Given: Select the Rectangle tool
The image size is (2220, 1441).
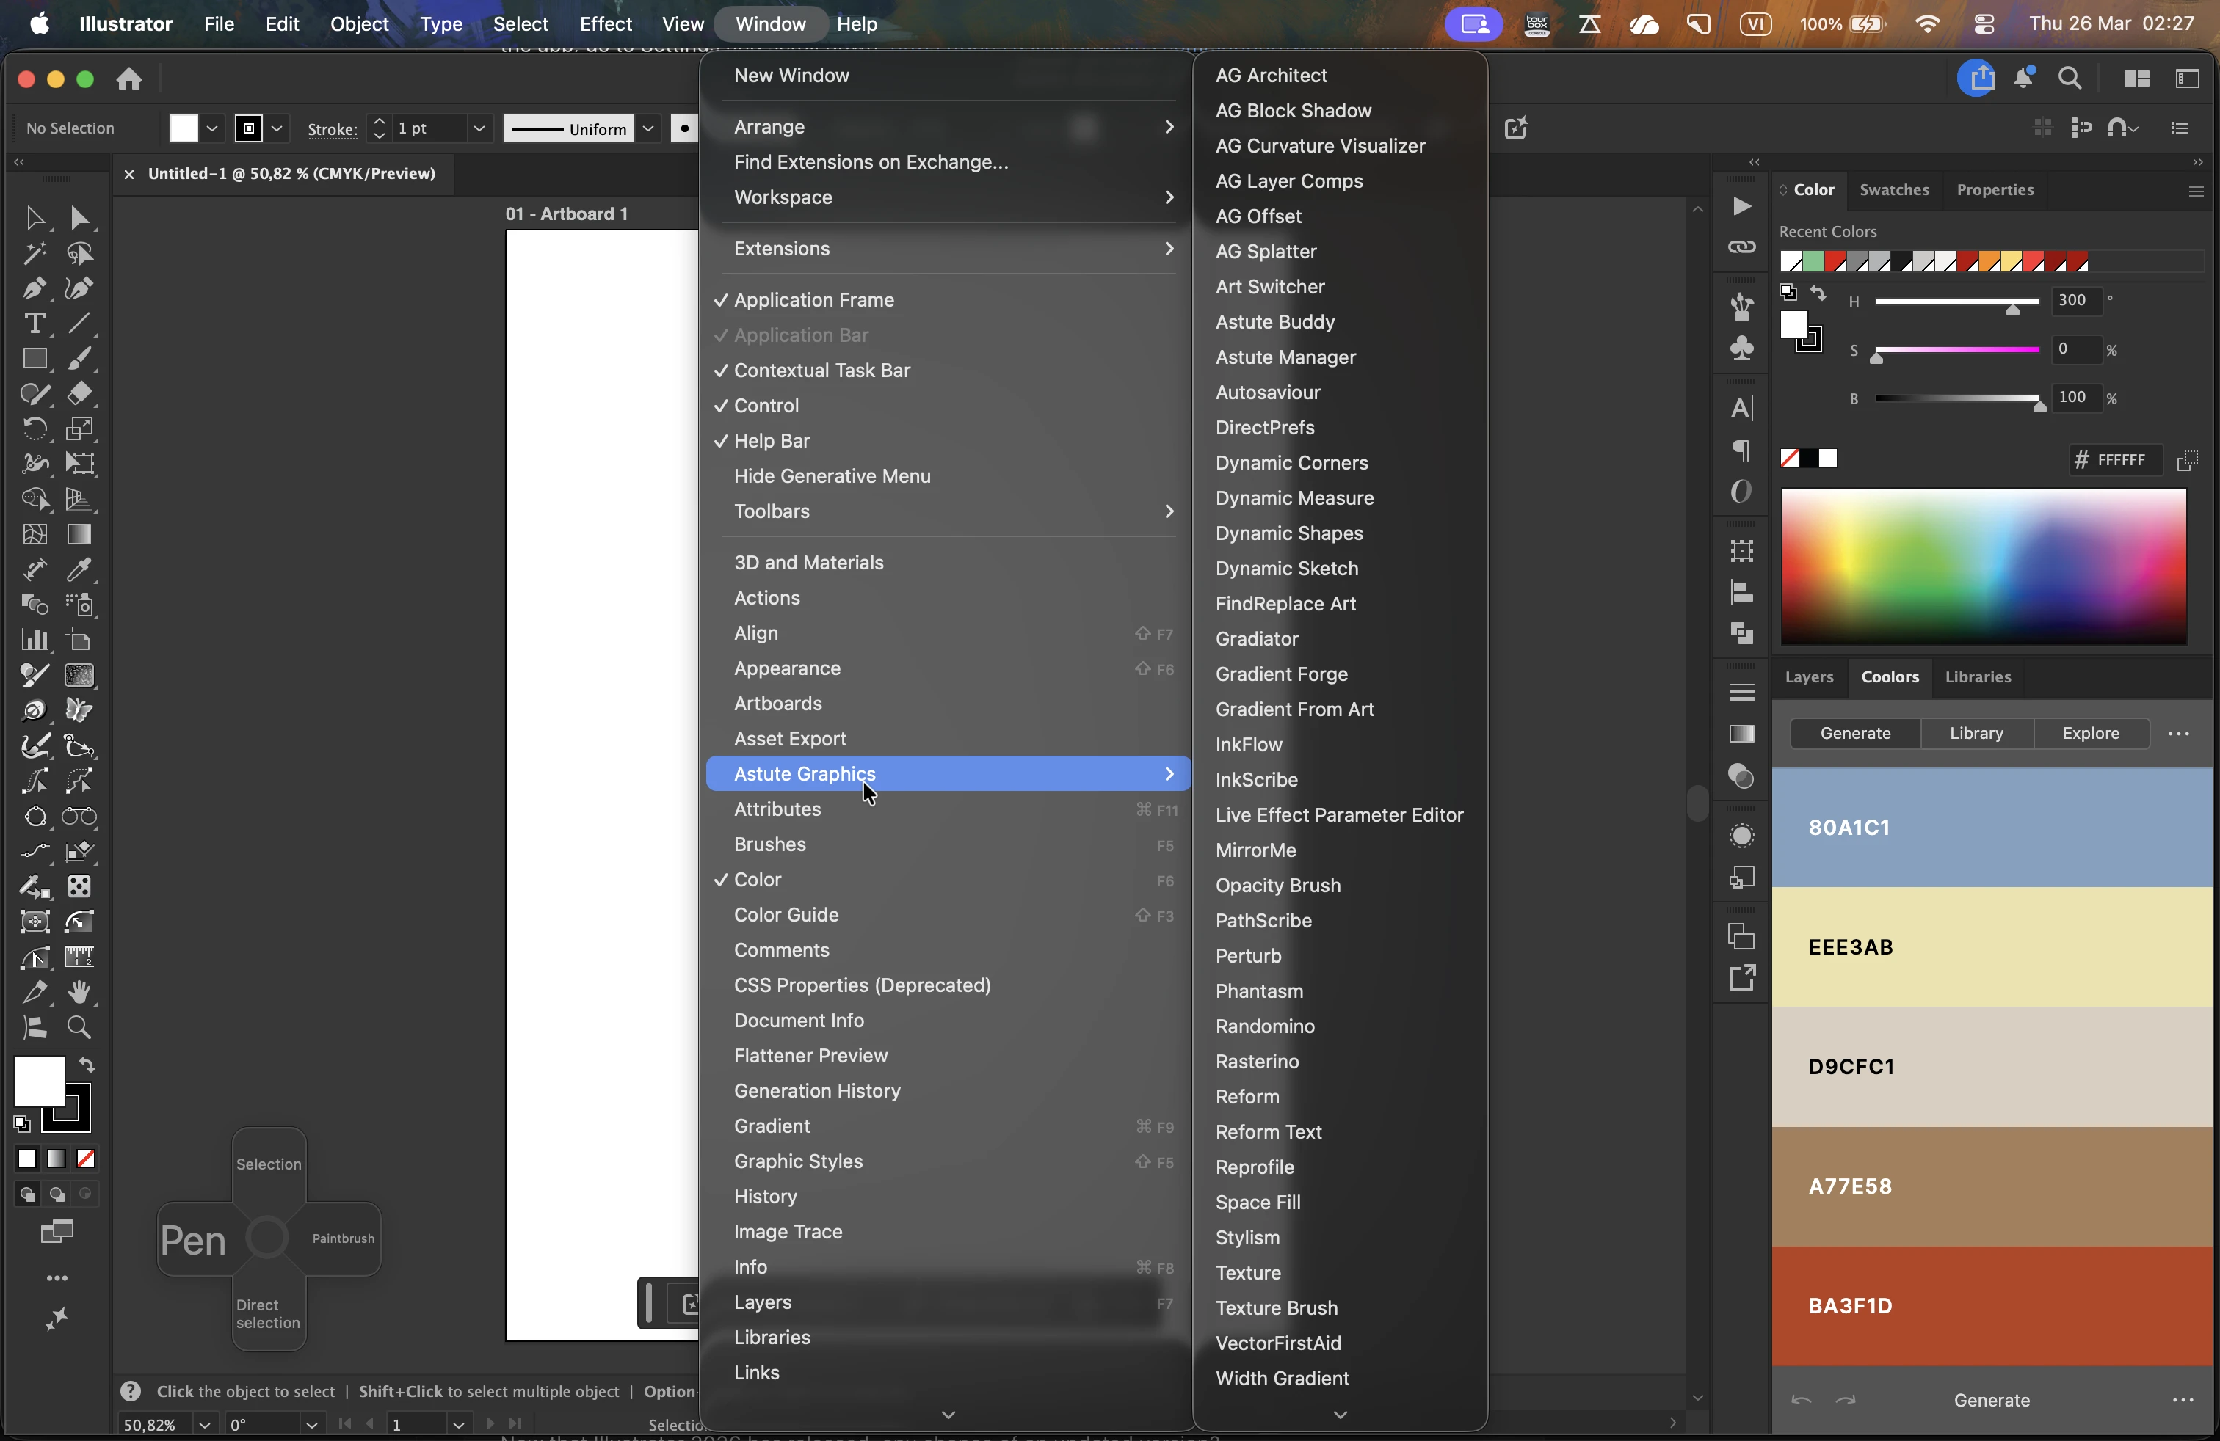Looking at the screenshot, I should 35,359.
